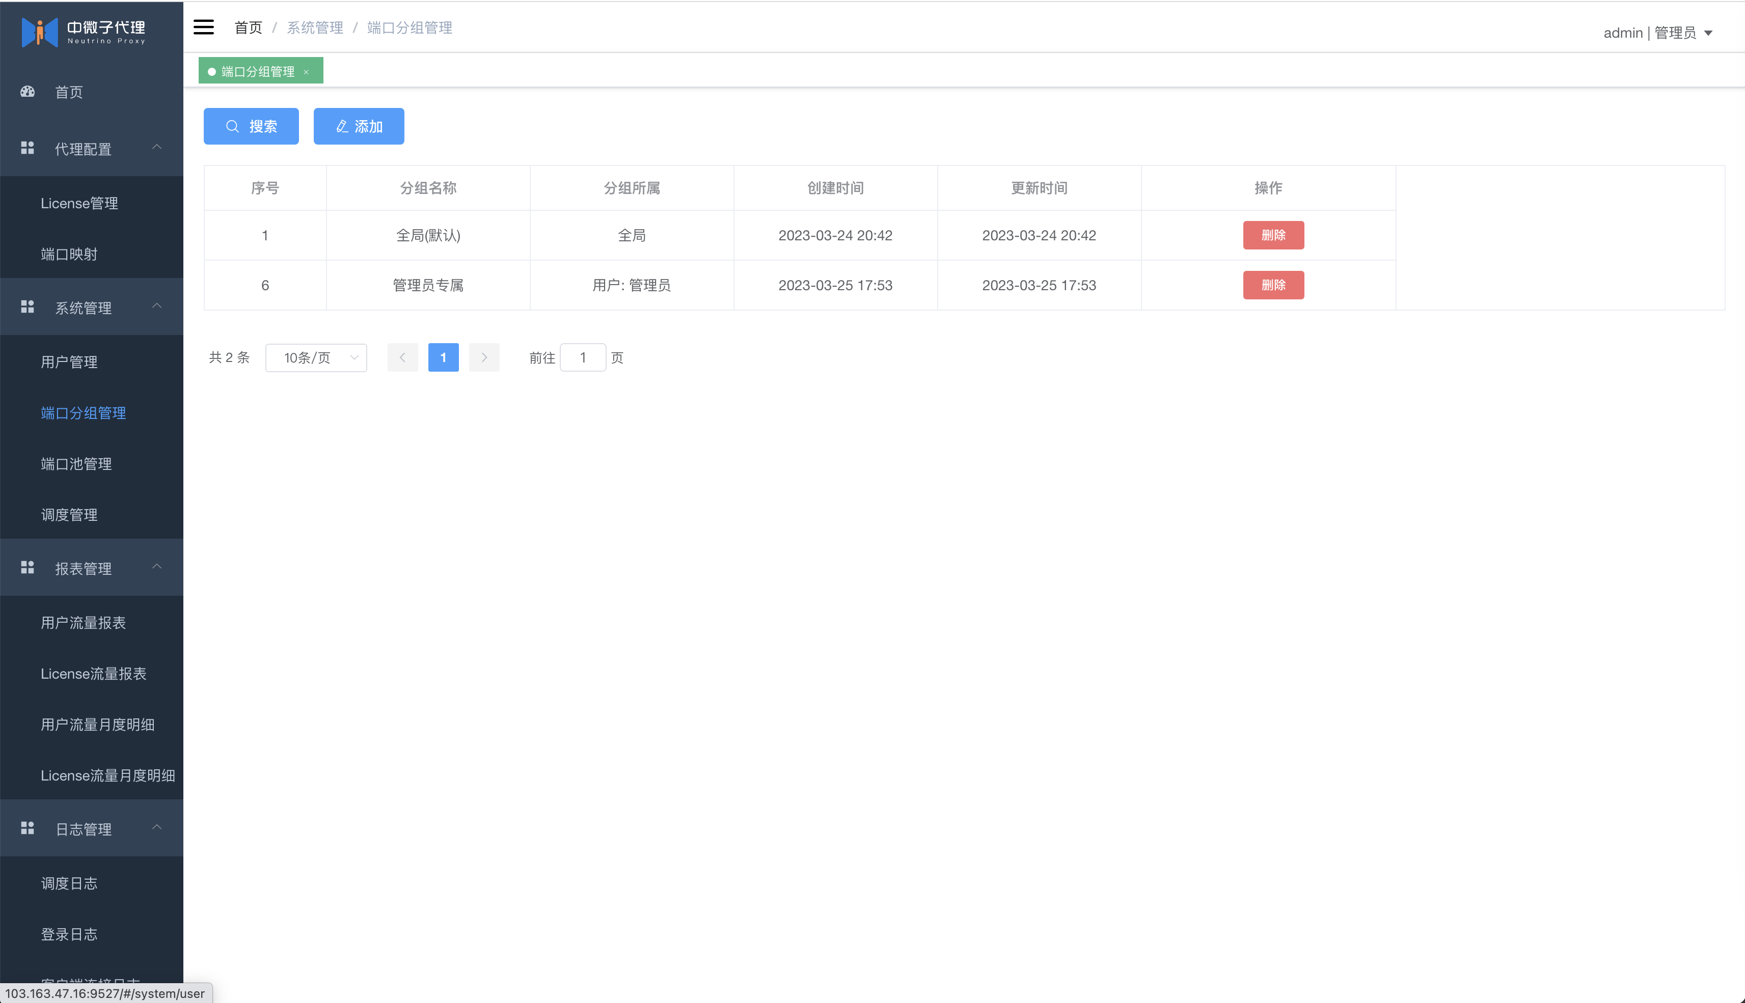Select page 1 in pagination
This screenshot has height=1003, width=1745.
(444, 357)
